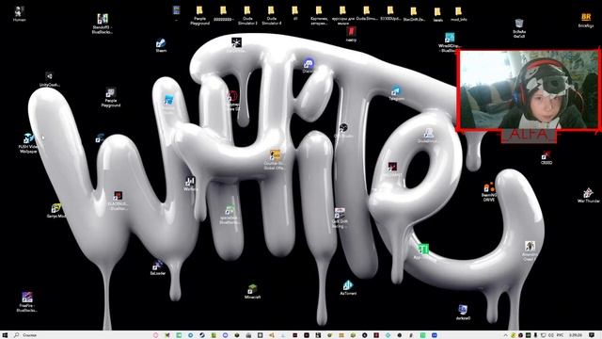This screenshot has height=339, width=602.
Task: Open the Genyo Mouse shortcut
Action: click(x=56, y=211)
